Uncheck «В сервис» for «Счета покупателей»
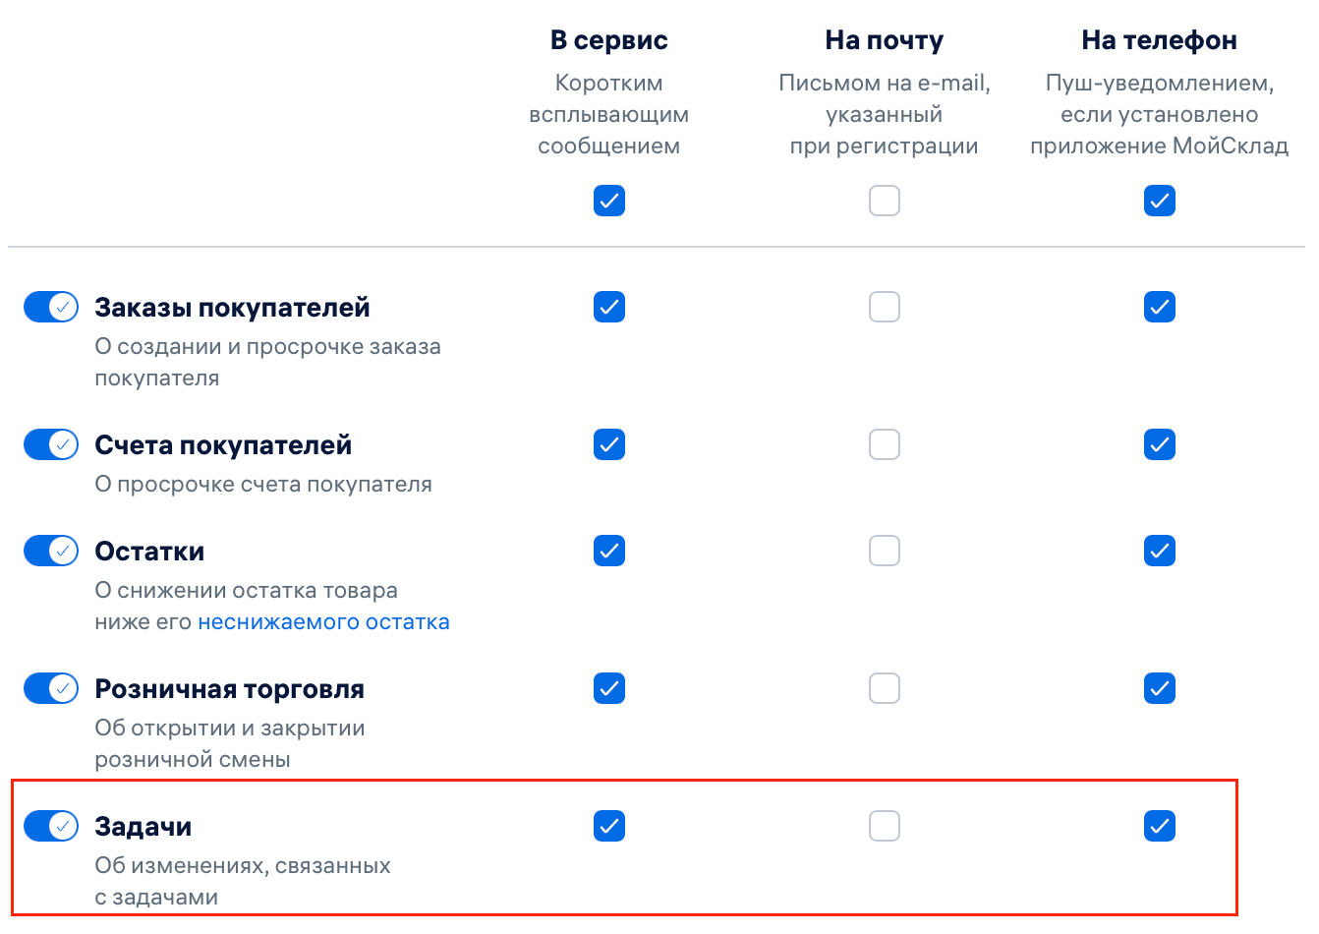Image resolution: width=1319 pixels, height=934 pixels. (x=609, y=444)
